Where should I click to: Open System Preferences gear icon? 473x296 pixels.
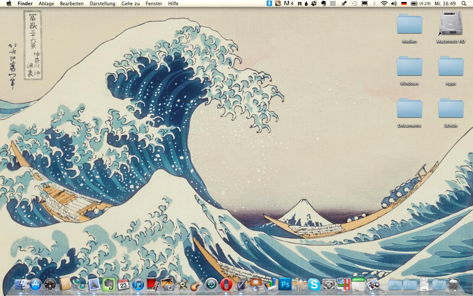tap(329, 285)
